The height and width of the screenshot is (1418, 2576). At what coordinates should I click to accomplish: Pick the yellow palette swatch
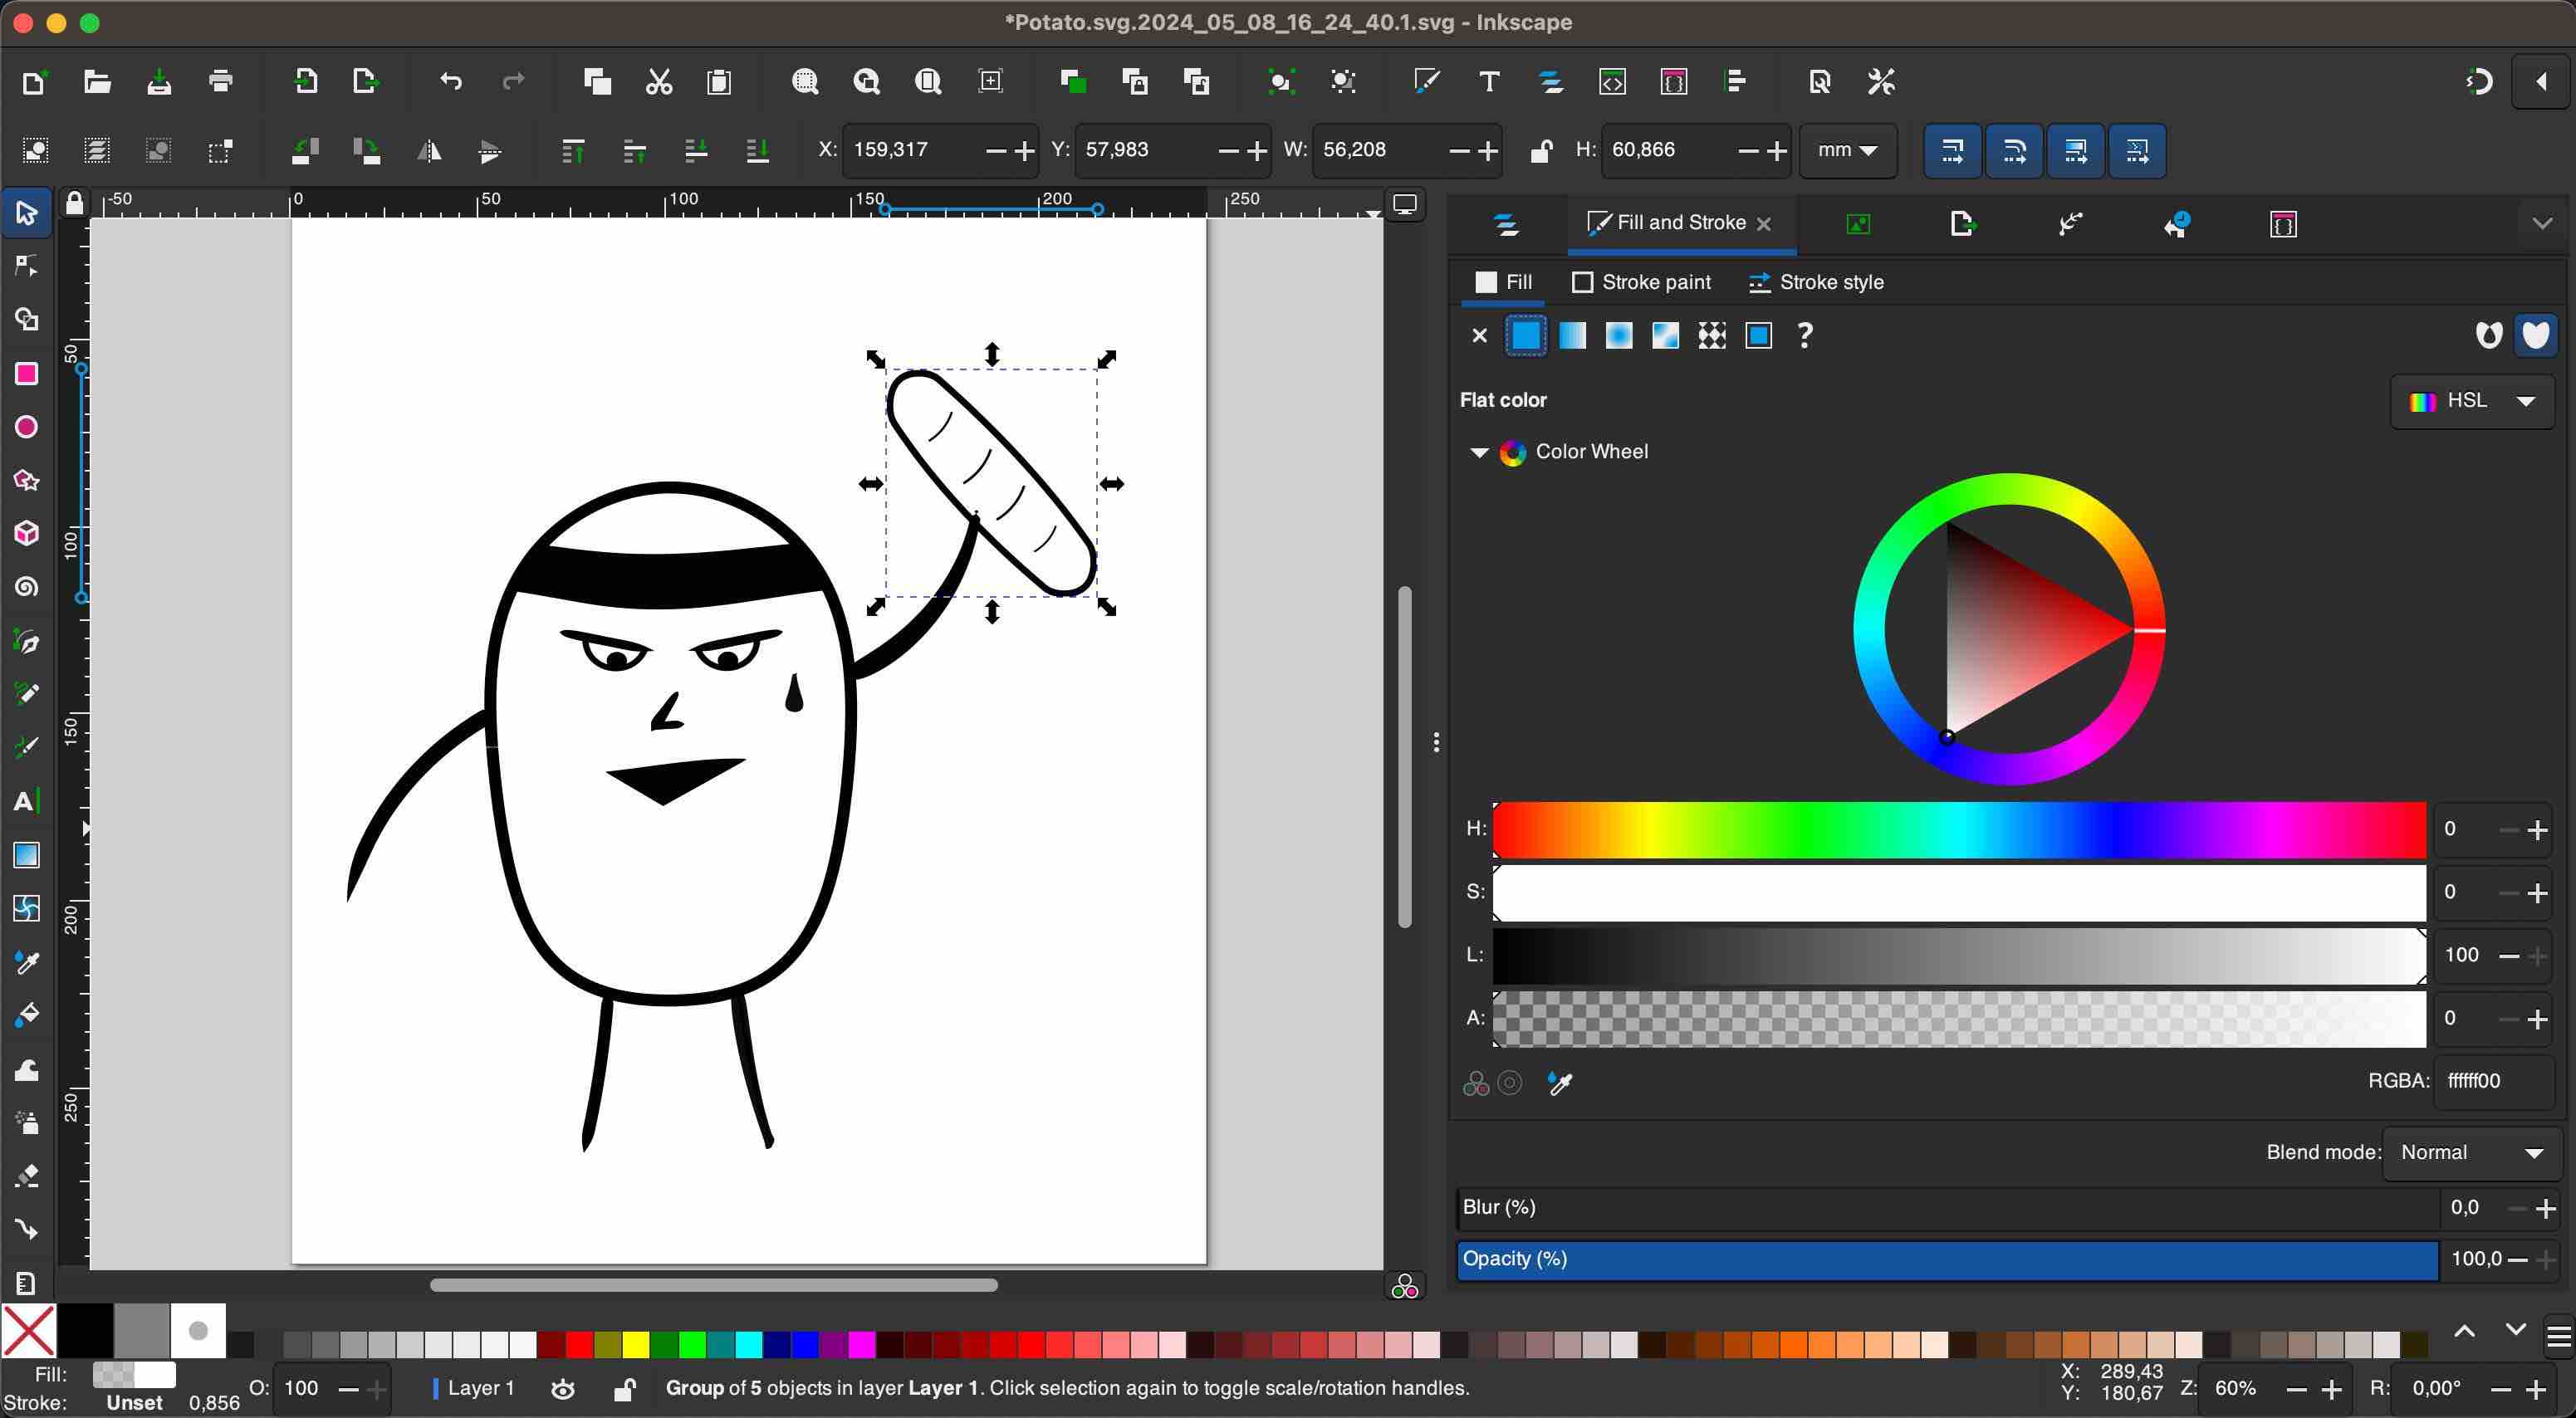click(x=636, y=1344)
